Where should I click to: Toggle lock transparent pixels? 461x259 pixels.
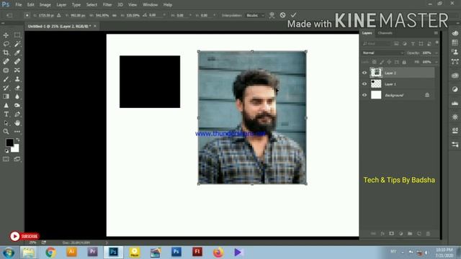(x=375, y=63)
